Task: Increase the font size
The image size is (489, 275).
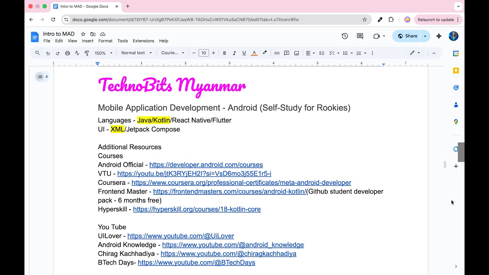Action: (213, 53)
